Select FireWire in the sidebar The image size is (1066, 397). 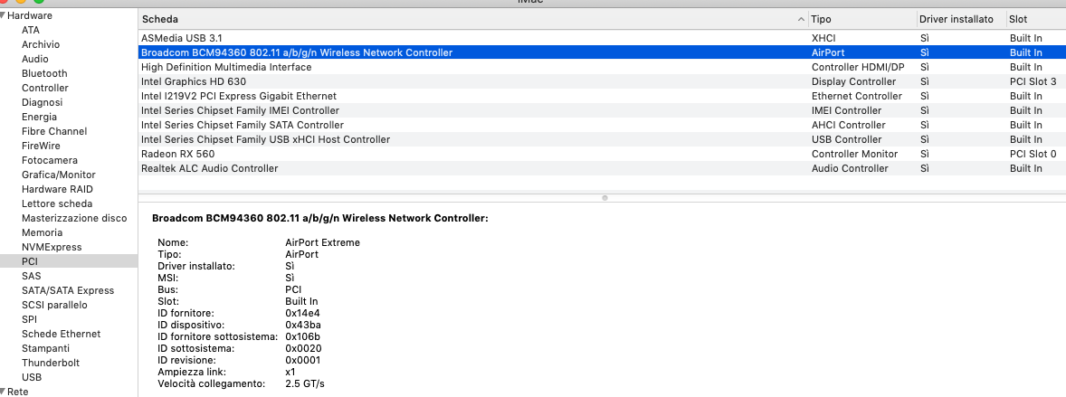pos(41,146)
